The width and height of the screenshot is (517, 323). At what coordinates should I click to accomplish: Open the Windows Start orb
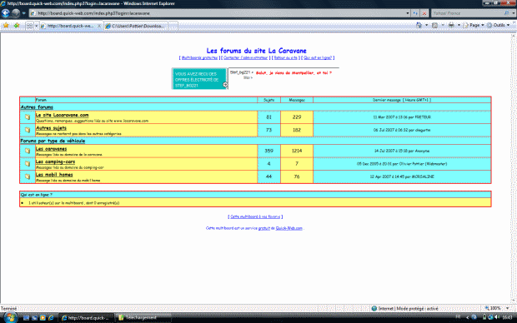[x=11, y=318]
